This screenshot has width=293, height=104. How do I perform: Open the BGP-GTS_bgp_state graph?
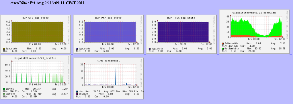(x=36, y=34)
